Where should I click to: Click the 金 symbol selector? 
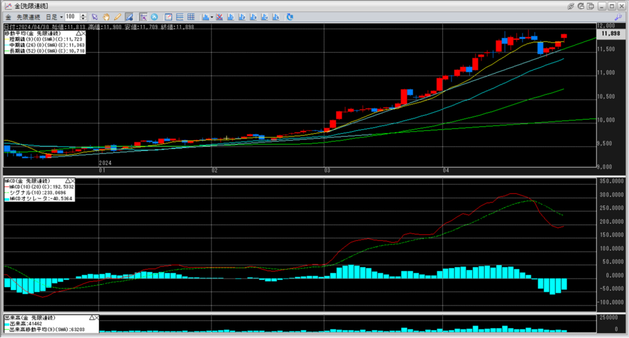coord(8,17)
